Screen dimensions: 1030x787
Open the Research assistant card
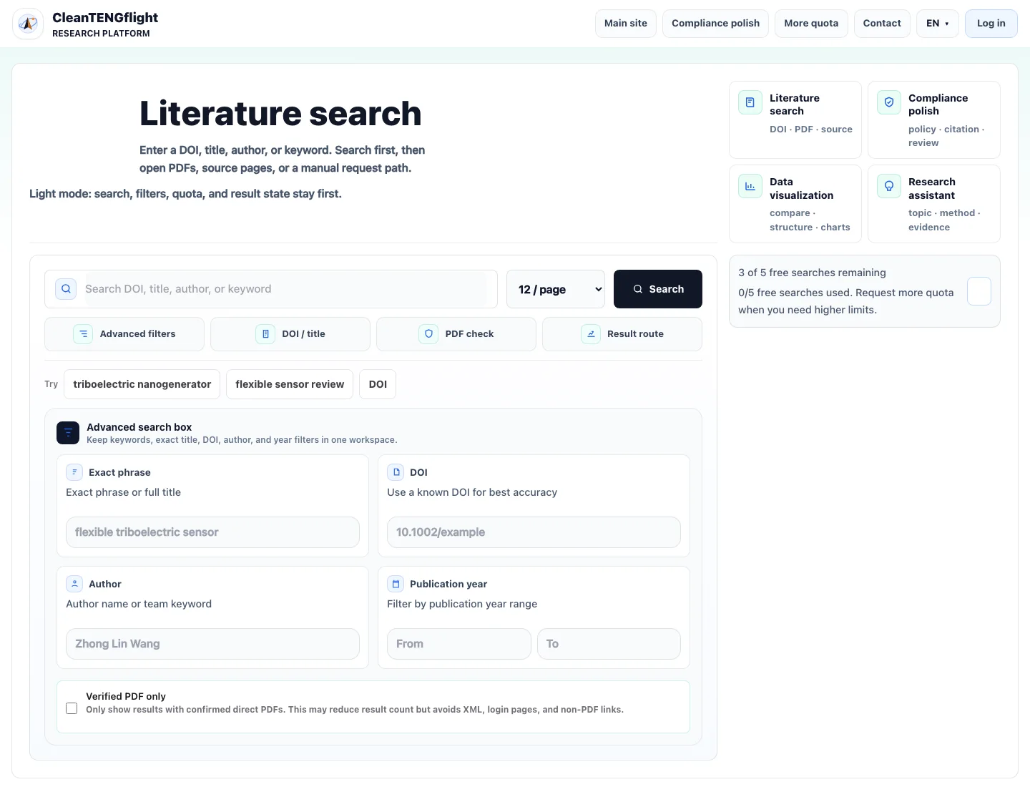(934, 204)
